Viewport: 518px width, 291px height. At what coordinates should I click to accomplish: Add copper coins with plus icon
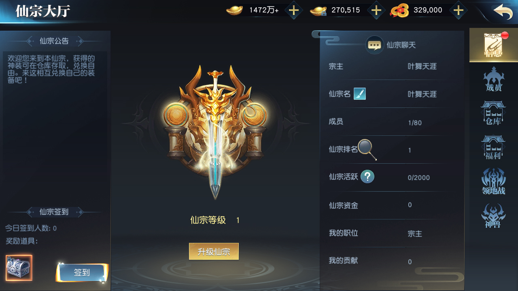point(458,11)
